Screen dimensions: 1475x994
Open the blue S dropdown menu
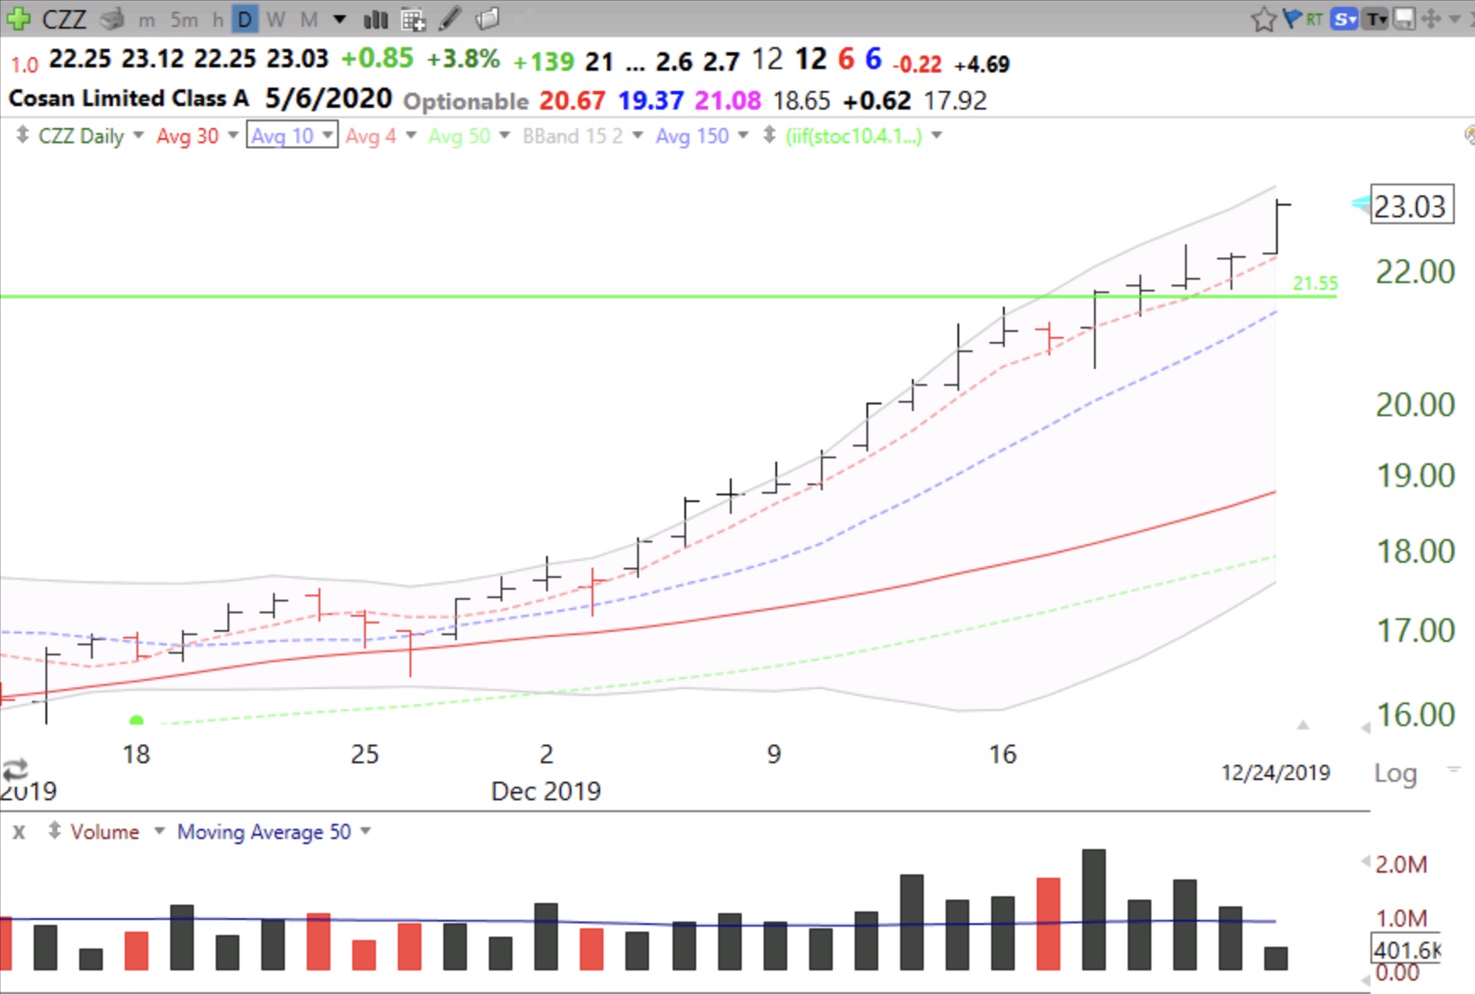pos(1344,19)
